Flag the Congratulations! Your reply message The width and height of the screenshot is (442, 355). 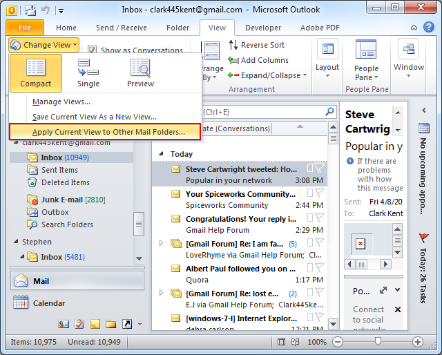click(x=319, y=218)
